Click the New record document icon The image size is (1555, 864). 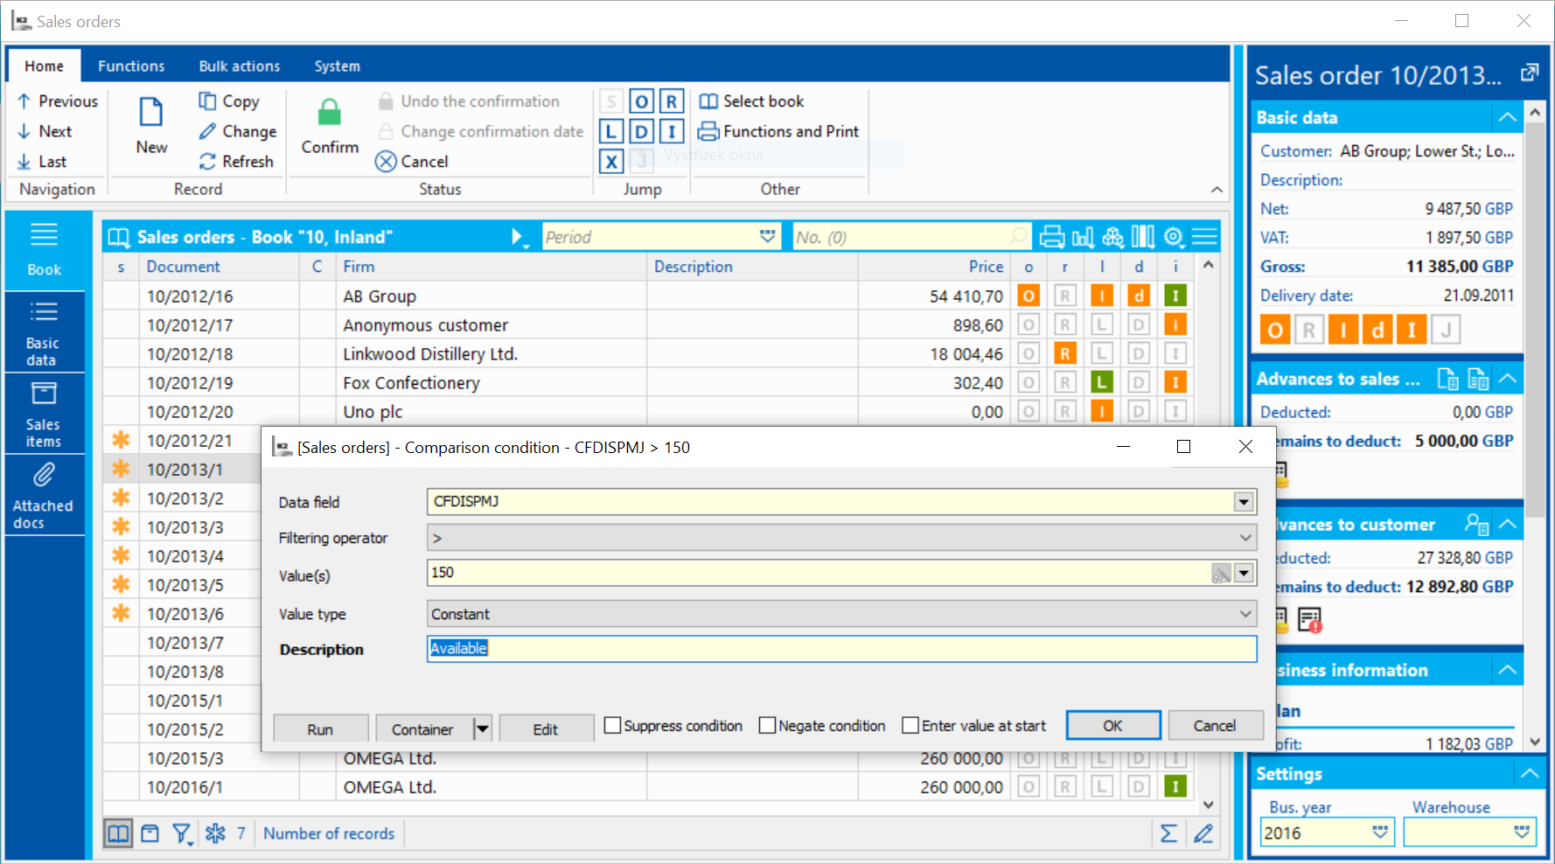pos(151,113)
